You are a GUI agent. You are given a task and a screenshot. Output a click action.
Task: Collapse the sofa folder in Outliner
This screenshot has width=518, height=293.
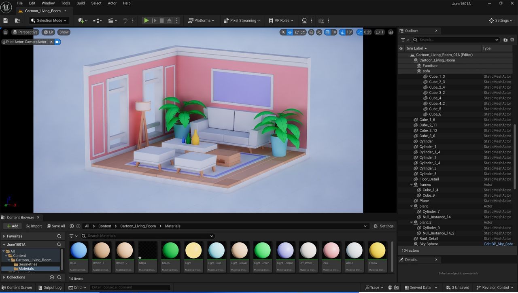click(416, 71)
